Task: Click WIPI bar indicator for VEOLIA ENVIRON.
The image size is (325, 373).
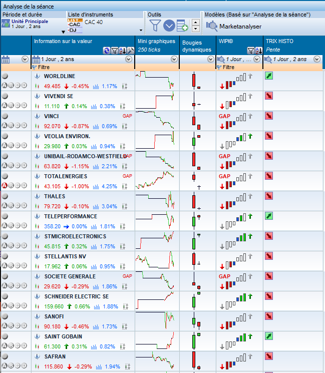Action: tap(236, 141)
